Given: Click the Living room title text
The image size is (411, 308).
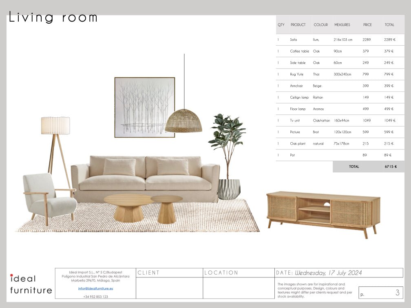Looking at the screenshot, I should click(53, 18).
